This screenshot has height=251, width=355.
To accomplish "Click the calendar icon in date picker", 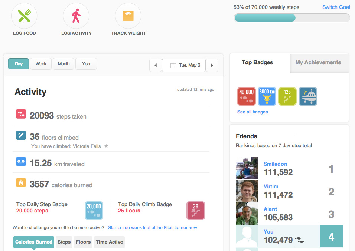I will coord(173,65).
